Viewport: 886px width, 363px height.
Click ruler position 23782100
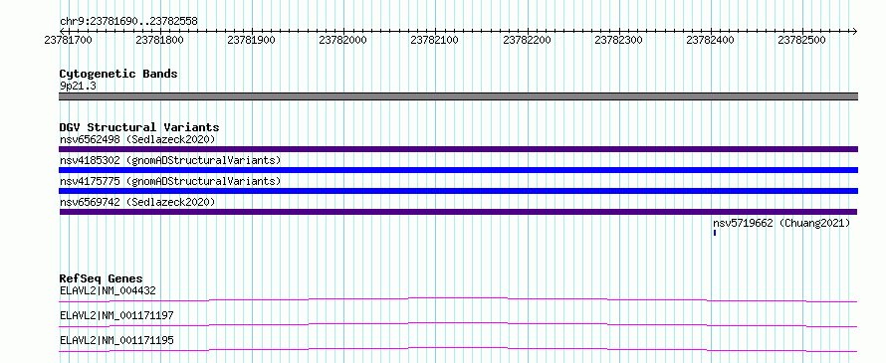point(434,40)
